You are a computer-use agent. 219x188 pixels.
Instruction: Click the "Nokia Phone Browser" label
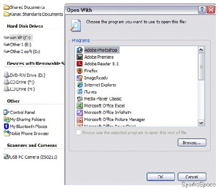(x=29, y=133)
